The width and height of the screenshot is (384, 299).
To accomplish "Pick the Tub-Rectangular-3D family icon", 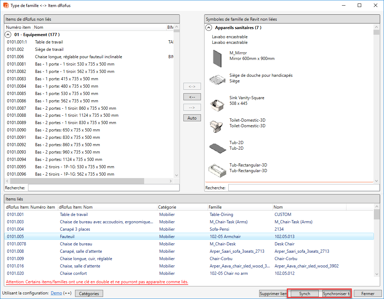I will pyautogui.click(x=217, y=170).
